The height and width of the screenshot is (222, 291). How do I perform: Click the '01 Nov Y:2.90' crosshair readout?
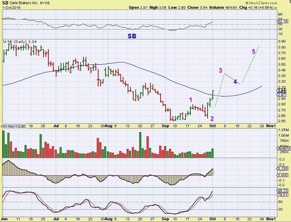(x=14, y=126)
